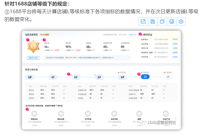The height and width of the screenshot is (136, 204).
Task: Click the 营销活动 benefit icon
Action: (34, 114)
